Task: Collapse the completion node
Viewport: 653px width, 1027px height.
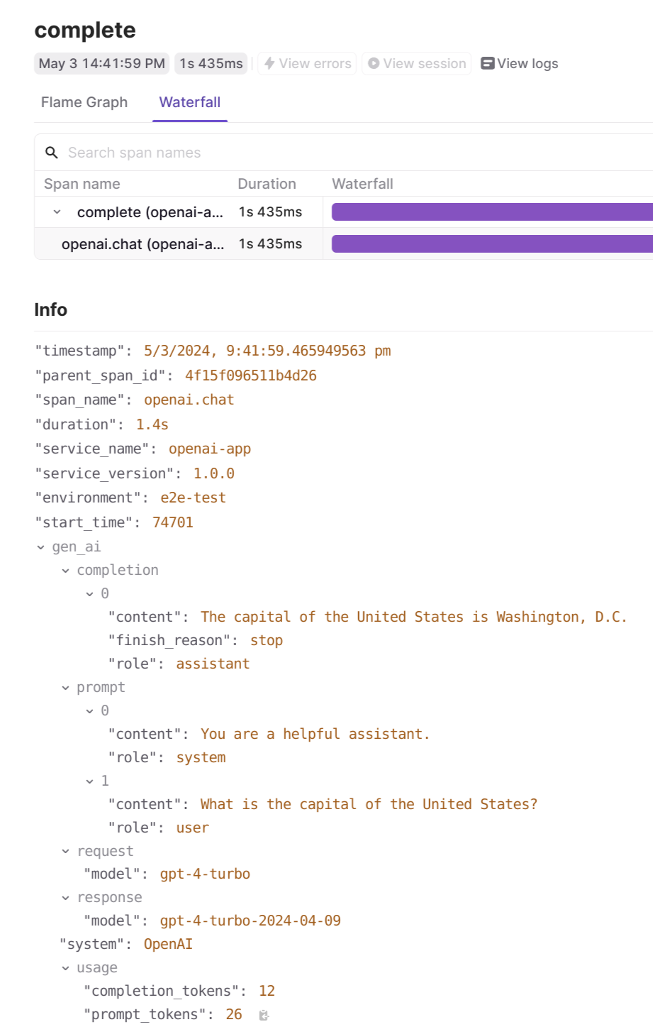Action: tap(65, 570)
